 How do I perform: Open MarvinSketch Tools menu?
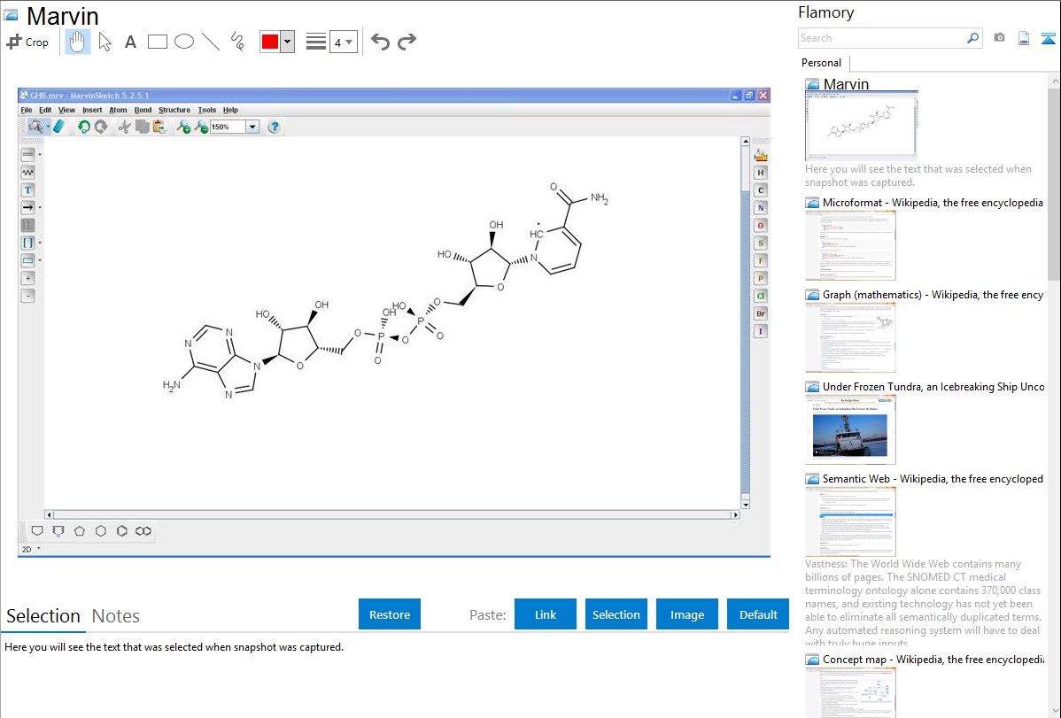(206, 110)
